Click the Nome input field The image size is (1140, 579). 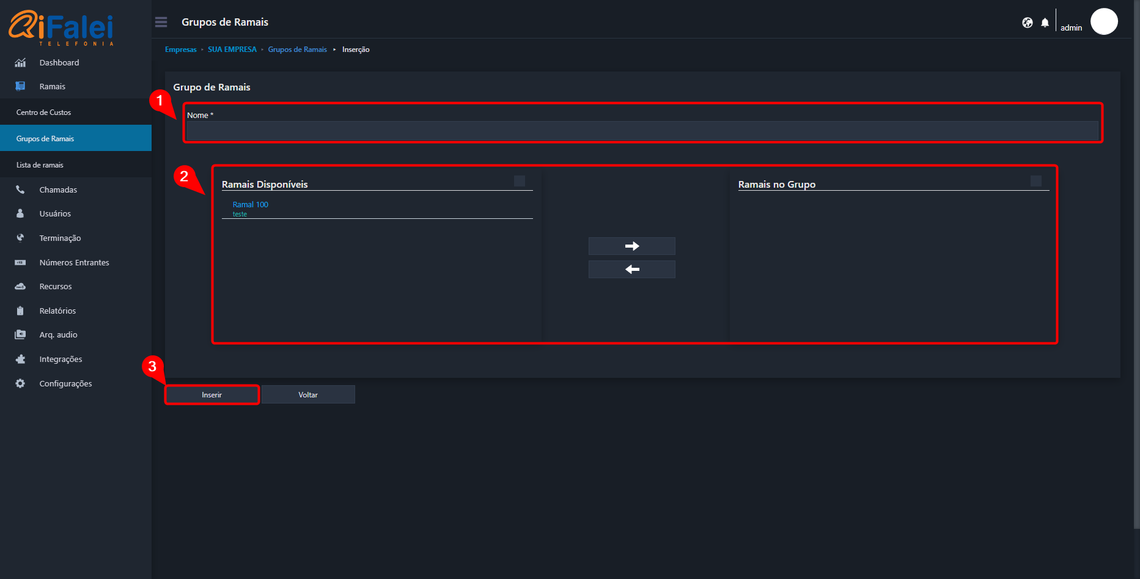(x=642, y=130)
